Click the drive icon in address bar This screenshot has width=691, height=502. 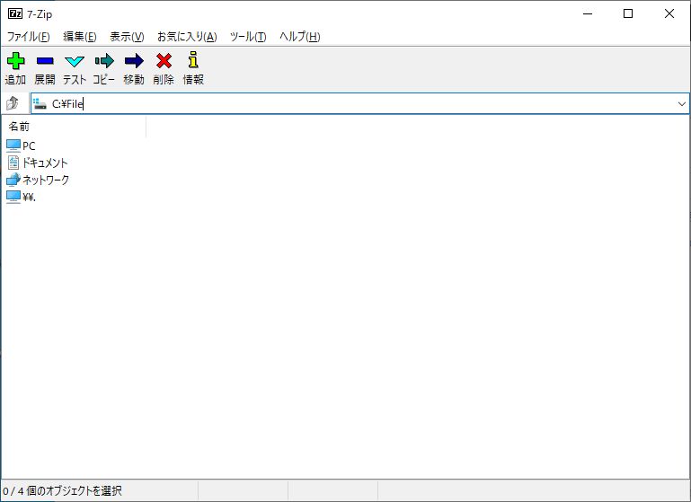coord(40,104)
